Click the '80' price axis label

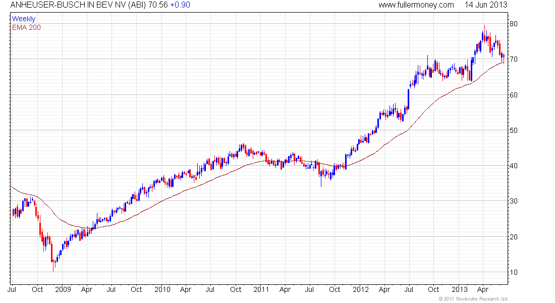coord(513,24)
